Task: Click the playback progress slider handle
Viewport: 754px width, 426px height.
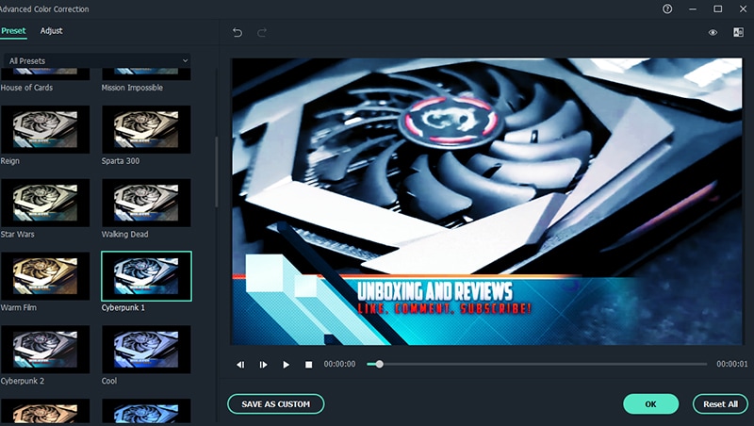Action: coord(380,364)
